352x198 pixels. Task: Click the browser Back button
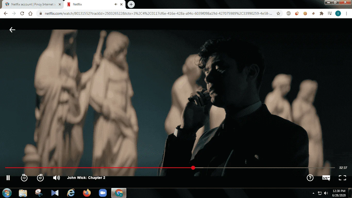click(x=6, y=13)
